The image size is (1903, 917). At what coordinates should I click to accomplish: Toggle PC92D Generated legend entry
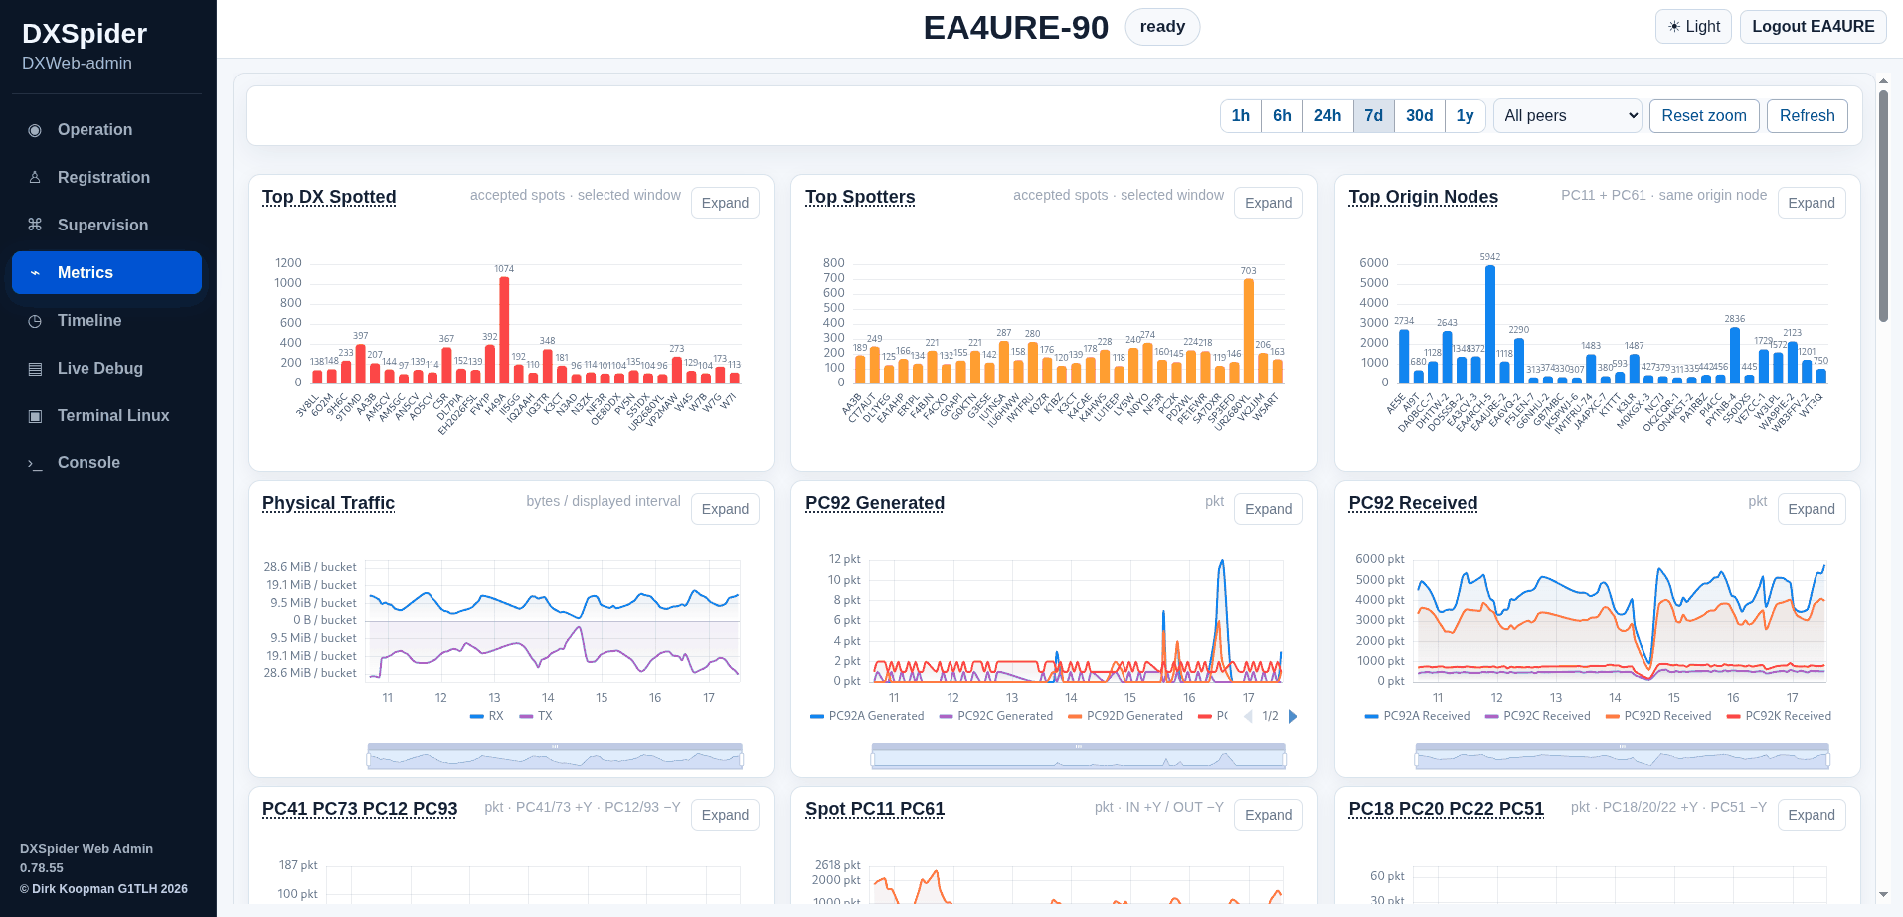tap(1125, 716)
